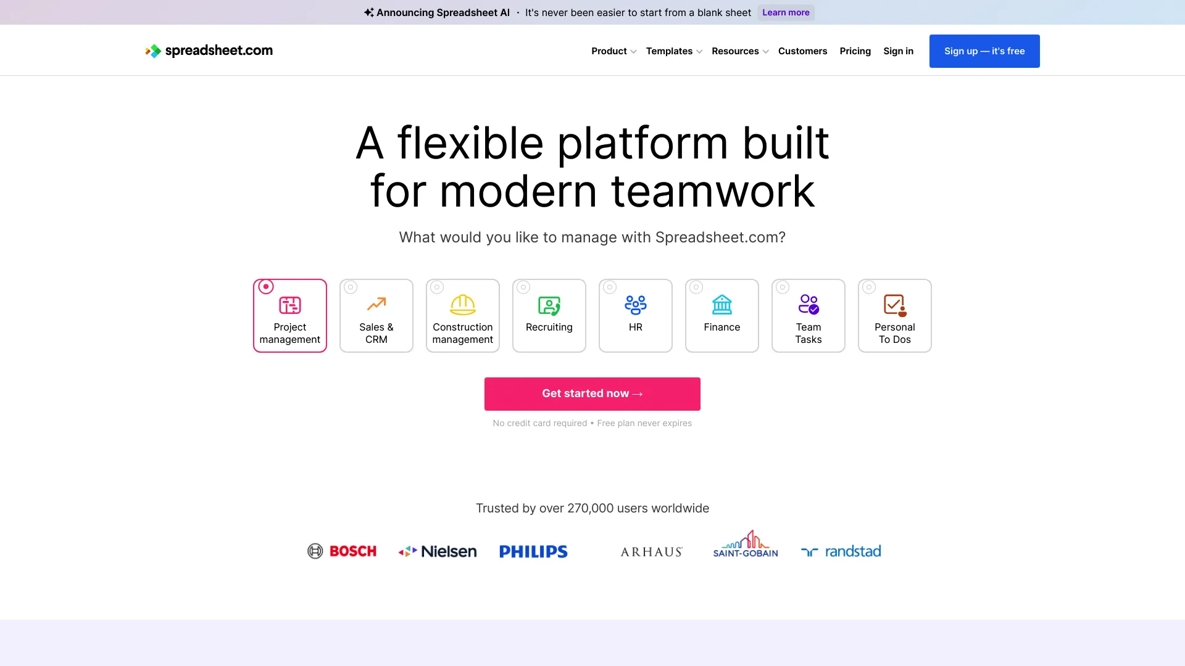
Task: Go to the Customers page
Action: (x=802, y=51)
